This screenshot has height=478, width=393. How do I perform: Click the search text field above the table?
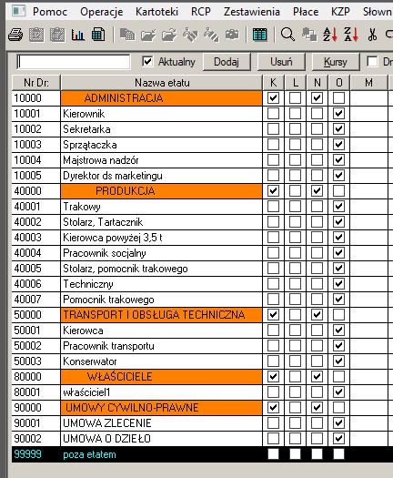[x=74, y=62]
